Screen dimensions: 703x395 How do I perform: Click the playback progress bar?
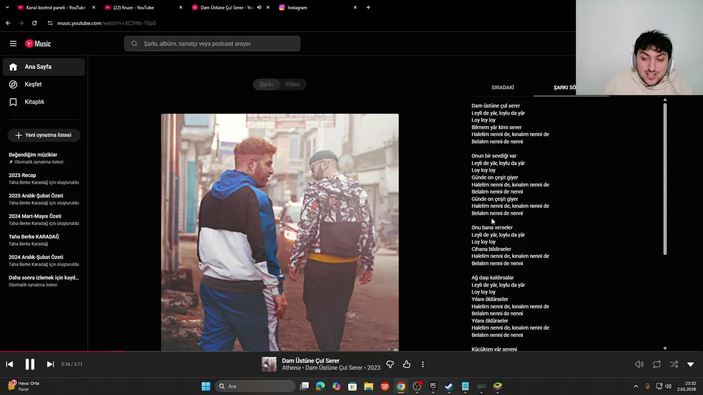point(351,351)
